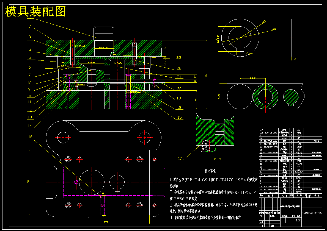This screenshot has height=231, width=327.
Task: Select the 65Mn material cell in row 17
Action: pyautogui.click(x=299, y=147)
